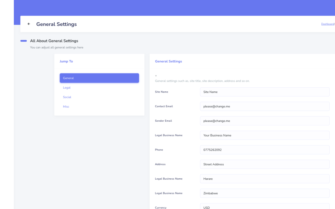Viewport: 335px width, 209px height.
Task: Click the field containing Zimbabwe
Action: [265, 194]
